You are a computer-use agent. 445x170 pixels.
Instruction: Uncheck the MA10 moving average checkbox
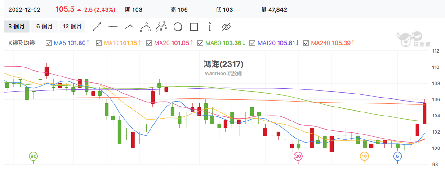(x=99, y=43)
